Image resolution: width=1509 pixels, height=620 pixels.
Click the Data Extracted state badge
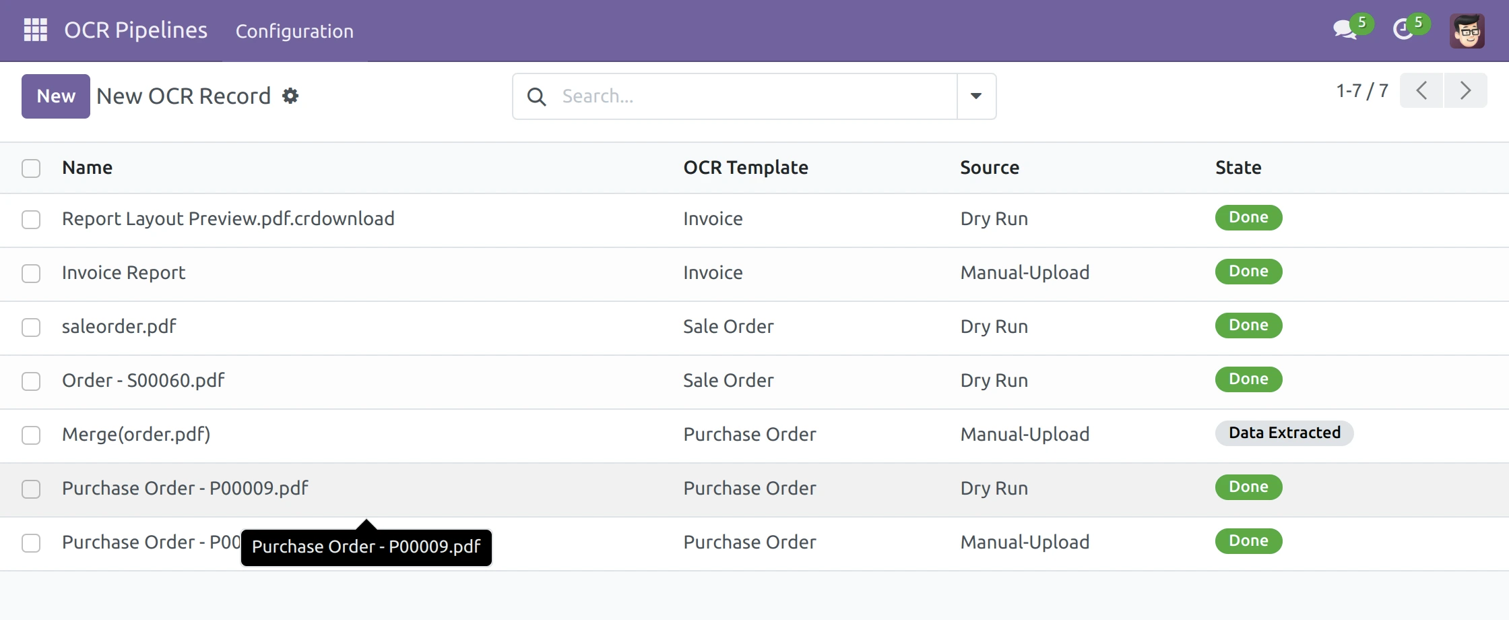pos(1284,433)
